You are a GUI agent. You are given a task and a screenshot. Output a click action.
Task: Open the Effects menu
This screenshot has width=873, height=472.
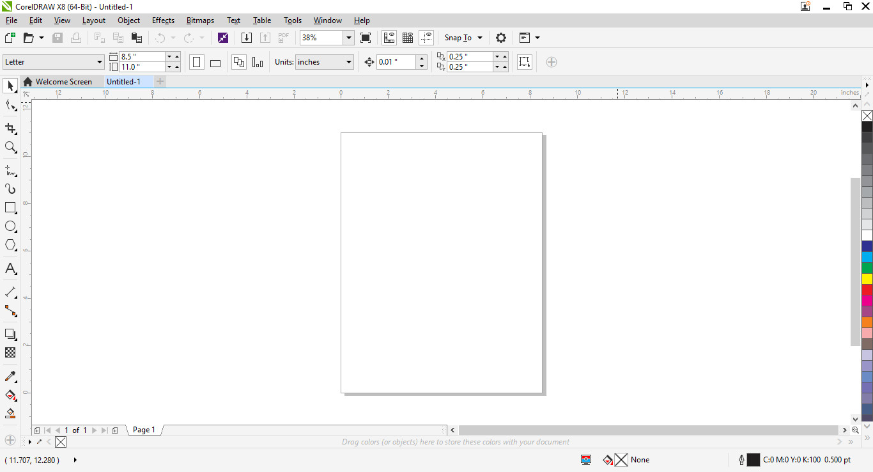[x=163, y=20]
